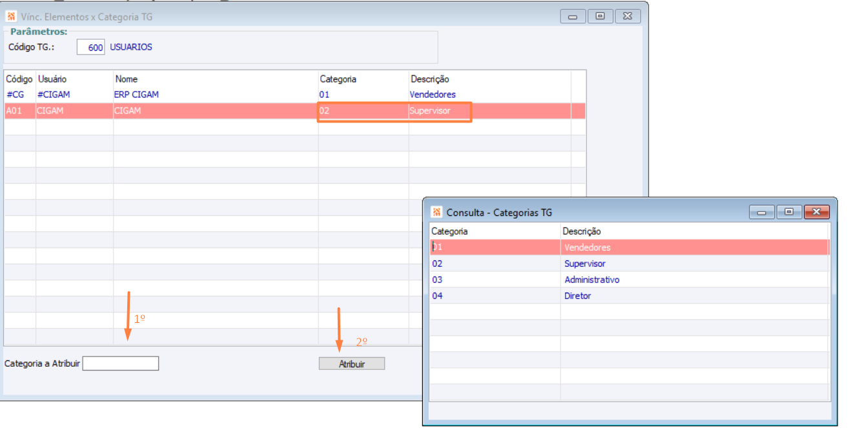This screenshot has height=437, width=855.
Task: Minimize the Vínc. Elementos x Categoria TG window
Action: tap(573, 17)
